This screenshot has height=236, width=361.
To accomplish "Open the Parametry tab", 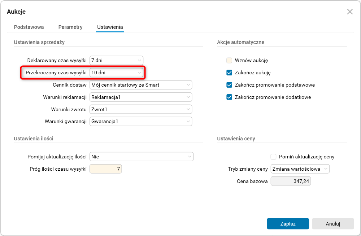I will point(70,27).
